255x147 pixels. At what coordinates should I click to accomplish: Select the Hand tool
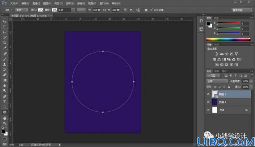click(x=5, y=118)
